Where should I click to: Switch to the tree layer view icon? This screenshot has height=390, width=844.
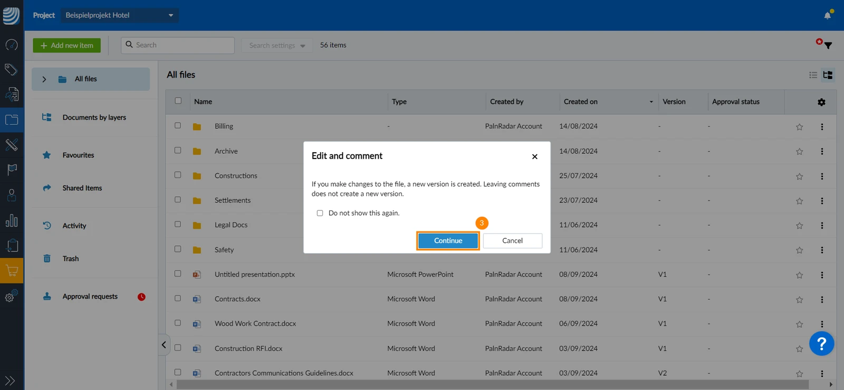[828, 75]
